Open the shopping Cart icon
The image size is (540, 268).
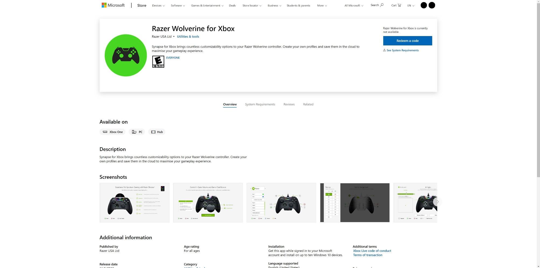(x=399, y=5)
